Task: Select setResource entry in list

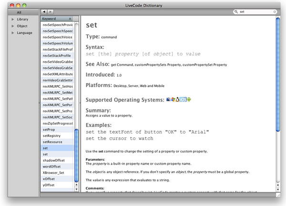Action: (x=57, y=142)
